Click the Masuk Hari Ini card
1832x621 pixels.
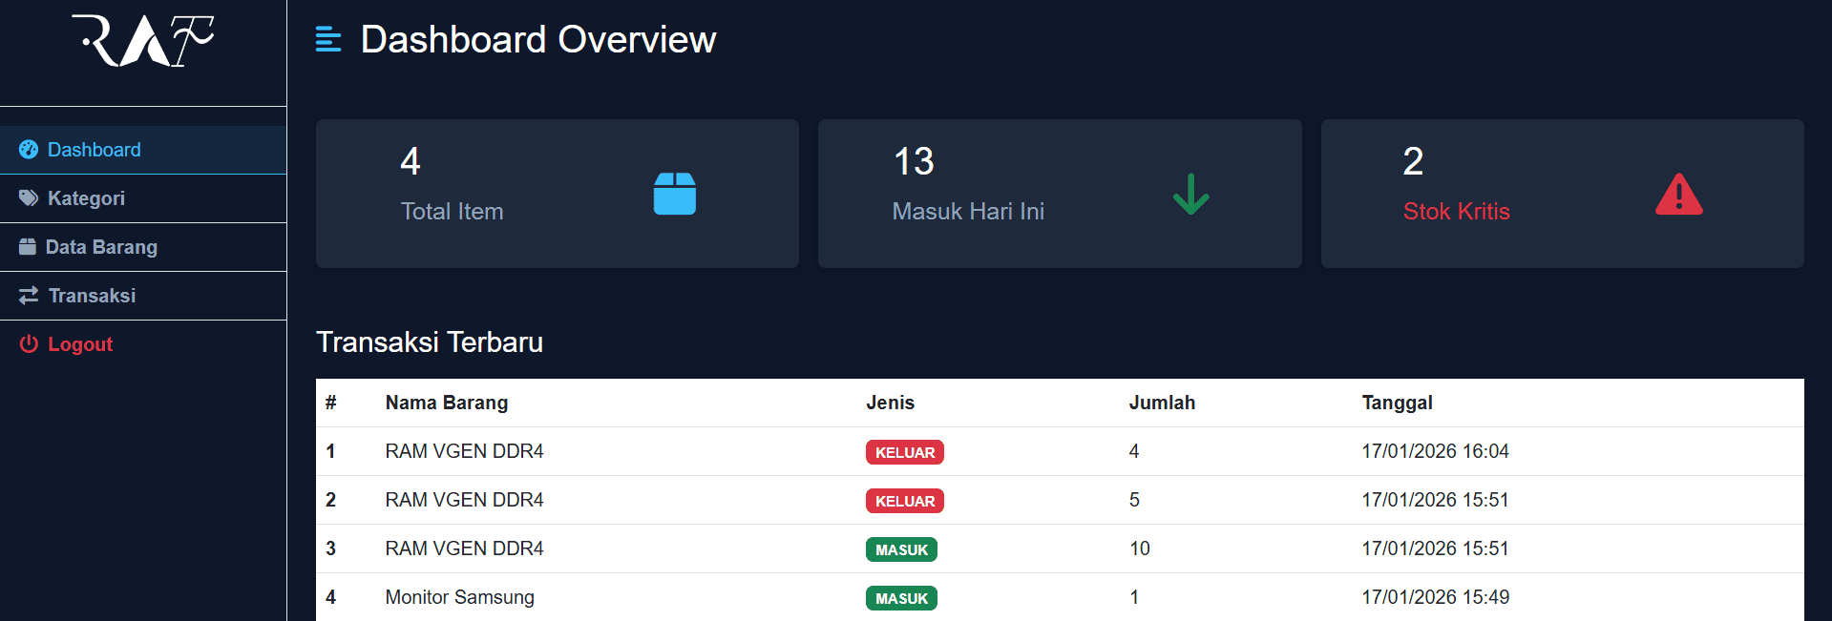1059,194
